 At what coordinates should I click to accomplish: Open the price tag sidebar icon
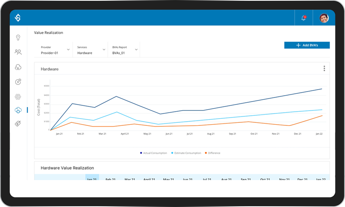[x=18, y=124]
